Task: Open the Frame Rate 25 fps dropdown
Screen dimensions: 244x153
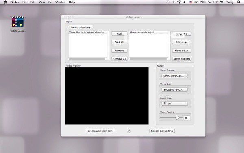Action: 175,103
